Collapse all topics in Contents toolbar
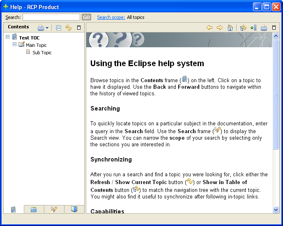This screenshot has width=283, height=226. pos(58,28)
